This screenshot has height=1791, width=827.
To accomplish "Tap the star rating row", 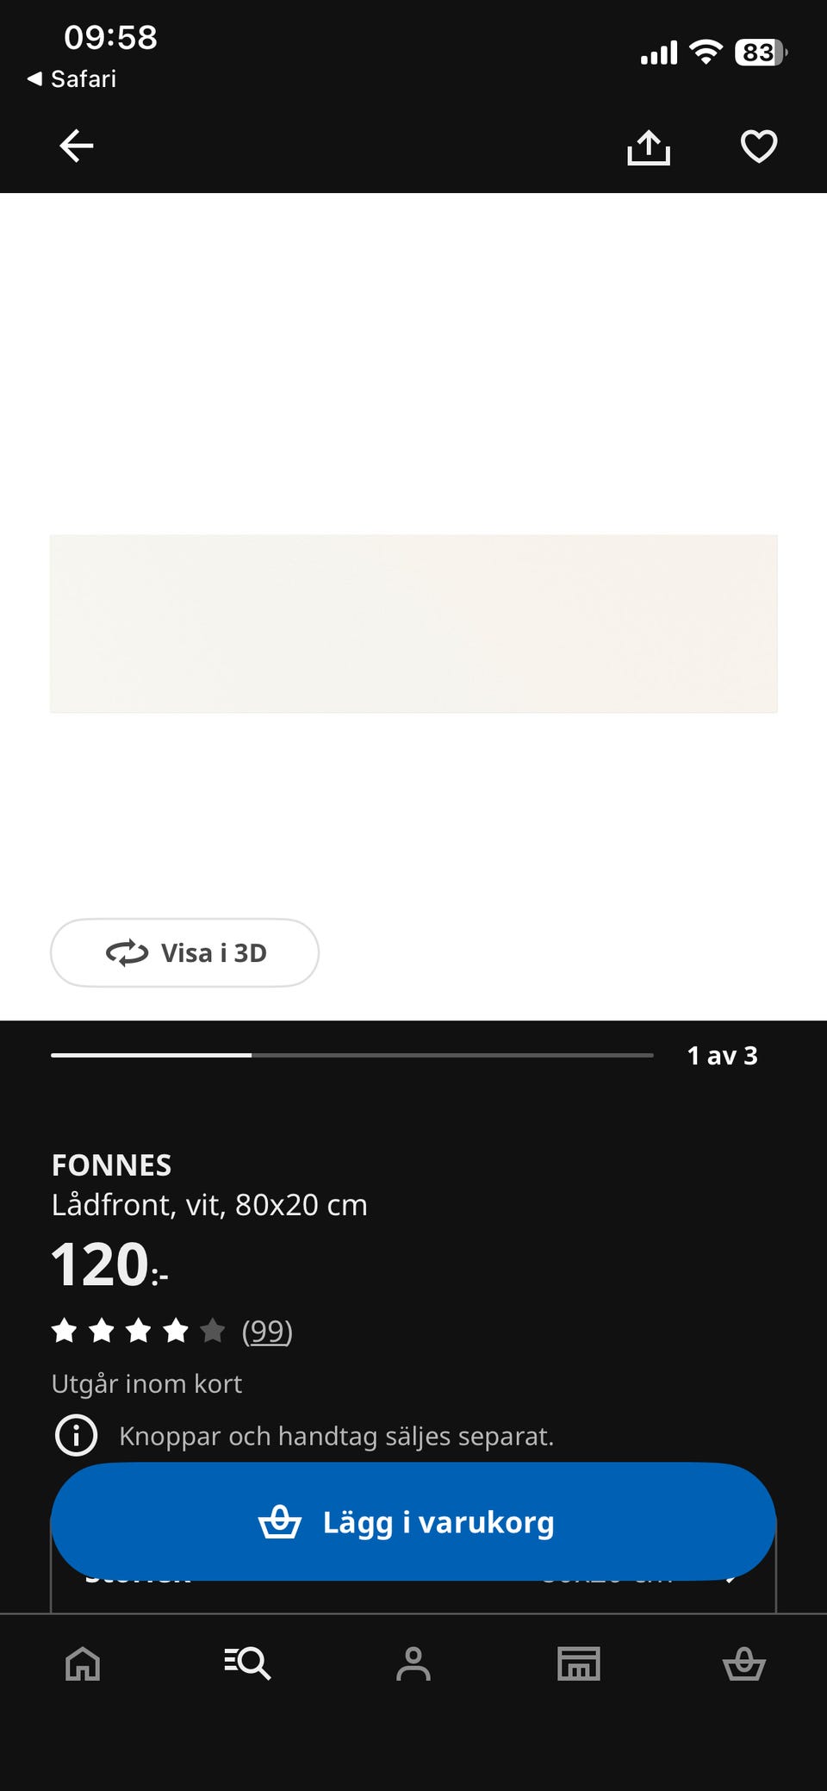I will (x=138, y=1331).
